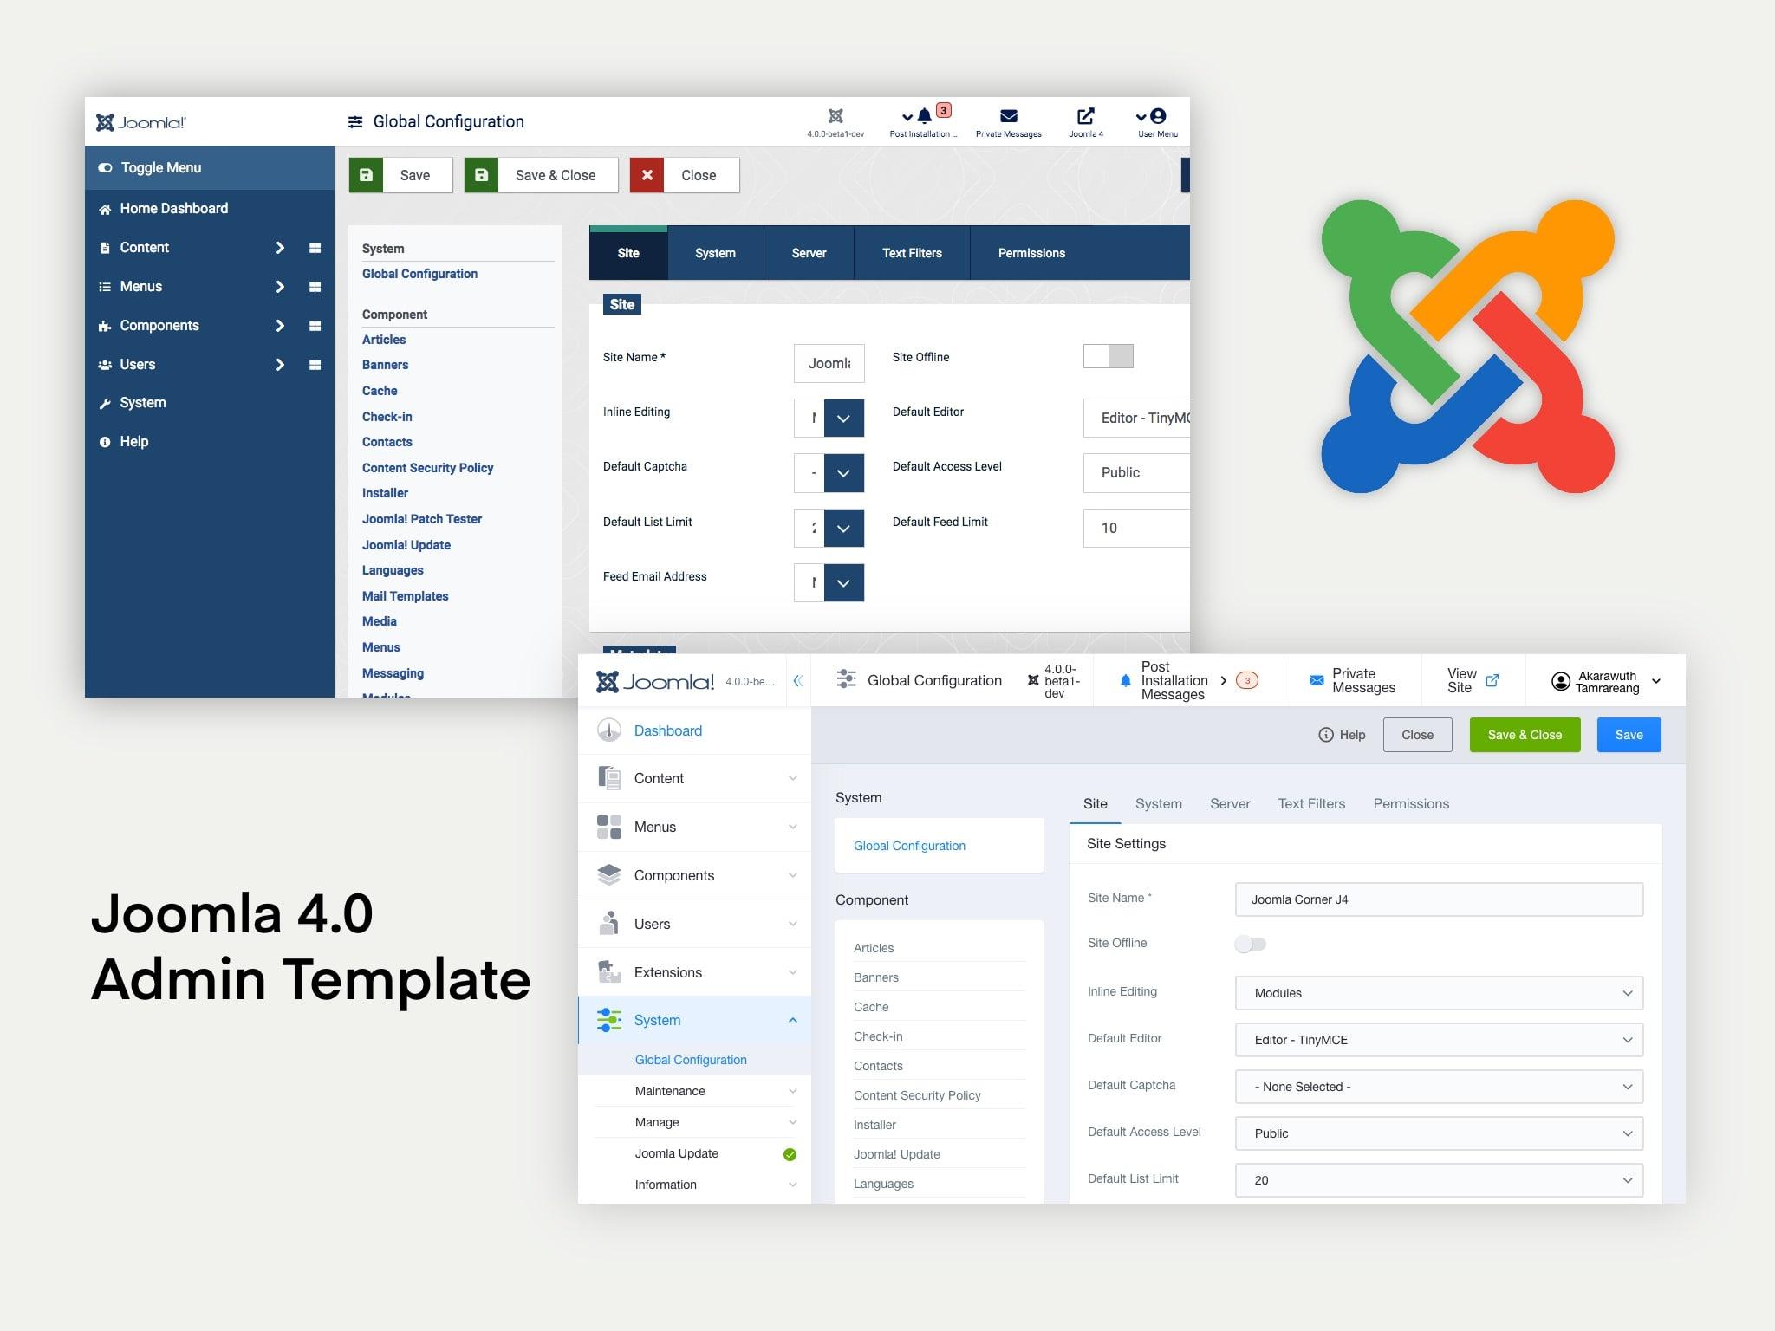Viewport: 1775px width, 1331px height.
Task: Open the Dashboard speedometer icon
Action: coord(609,730)
